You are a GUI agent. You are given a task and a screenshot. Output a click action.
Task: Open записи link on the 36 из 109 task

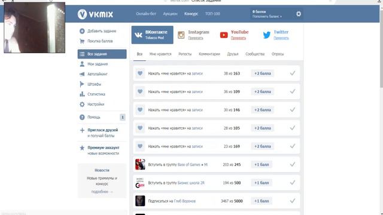(197, 91)
